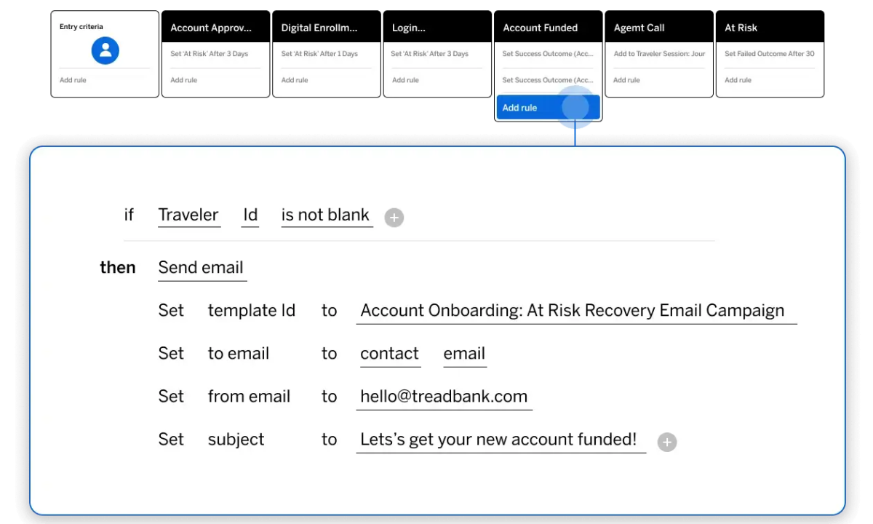Change the 'contact' to-email object
Screen dimensions: 873x524
pyautogui.click(x=389, y=354)
